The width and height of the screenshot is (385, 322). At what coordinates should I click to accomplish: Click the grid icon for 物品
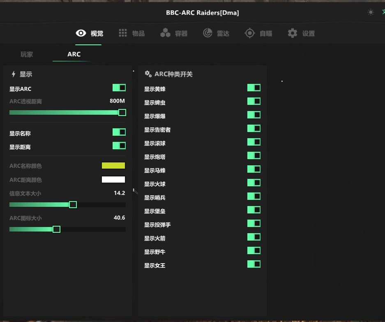[123, 33]
